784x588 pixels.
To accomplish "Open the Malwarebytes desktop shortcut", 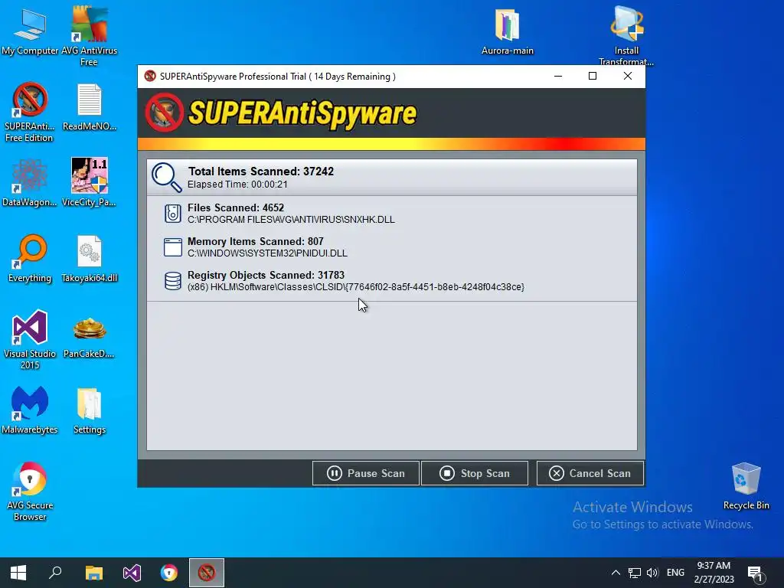I will pos(30,410).
